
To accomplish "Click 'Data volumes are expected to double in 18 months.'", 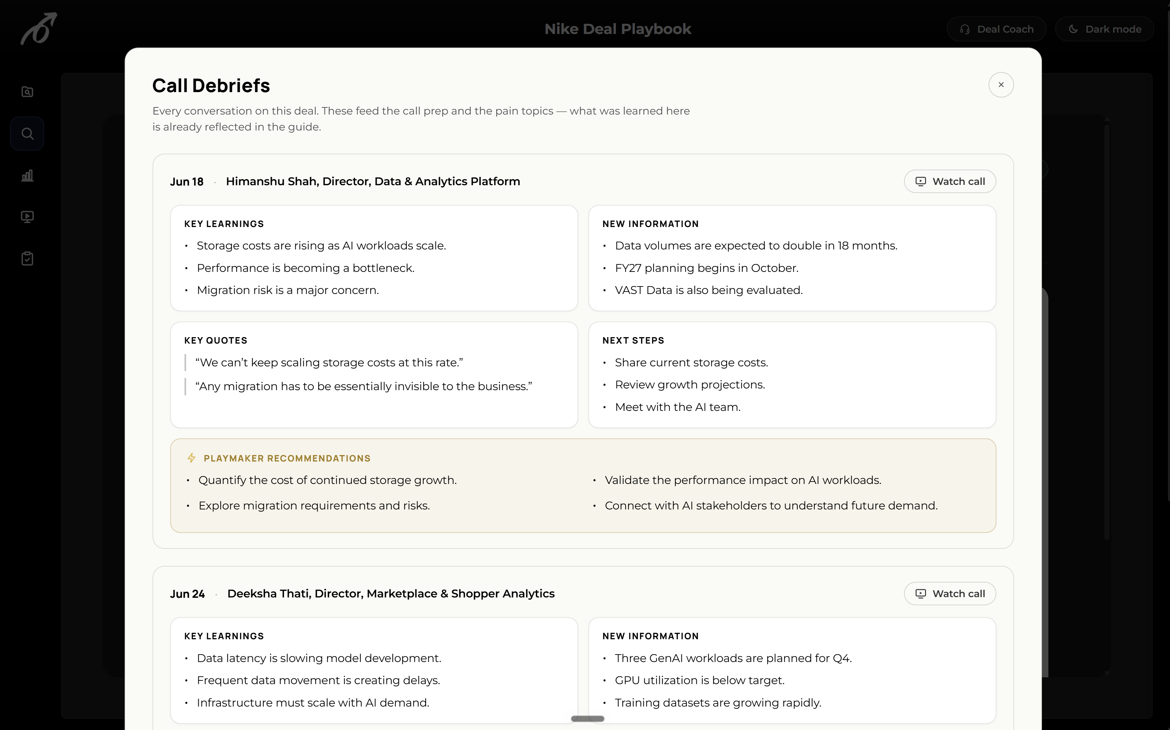I will click(756, 246).
